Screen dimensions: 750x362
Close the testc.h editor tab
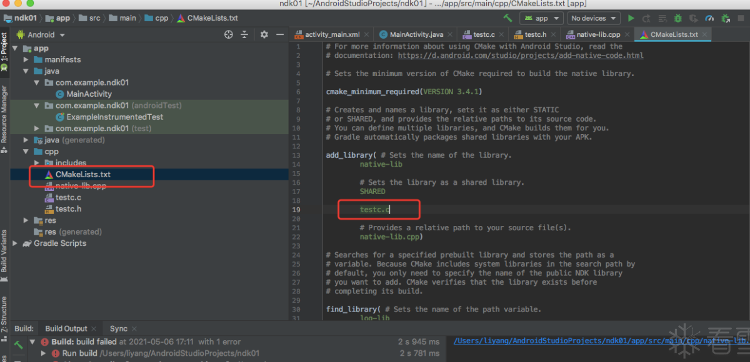(x=552, y=35)
